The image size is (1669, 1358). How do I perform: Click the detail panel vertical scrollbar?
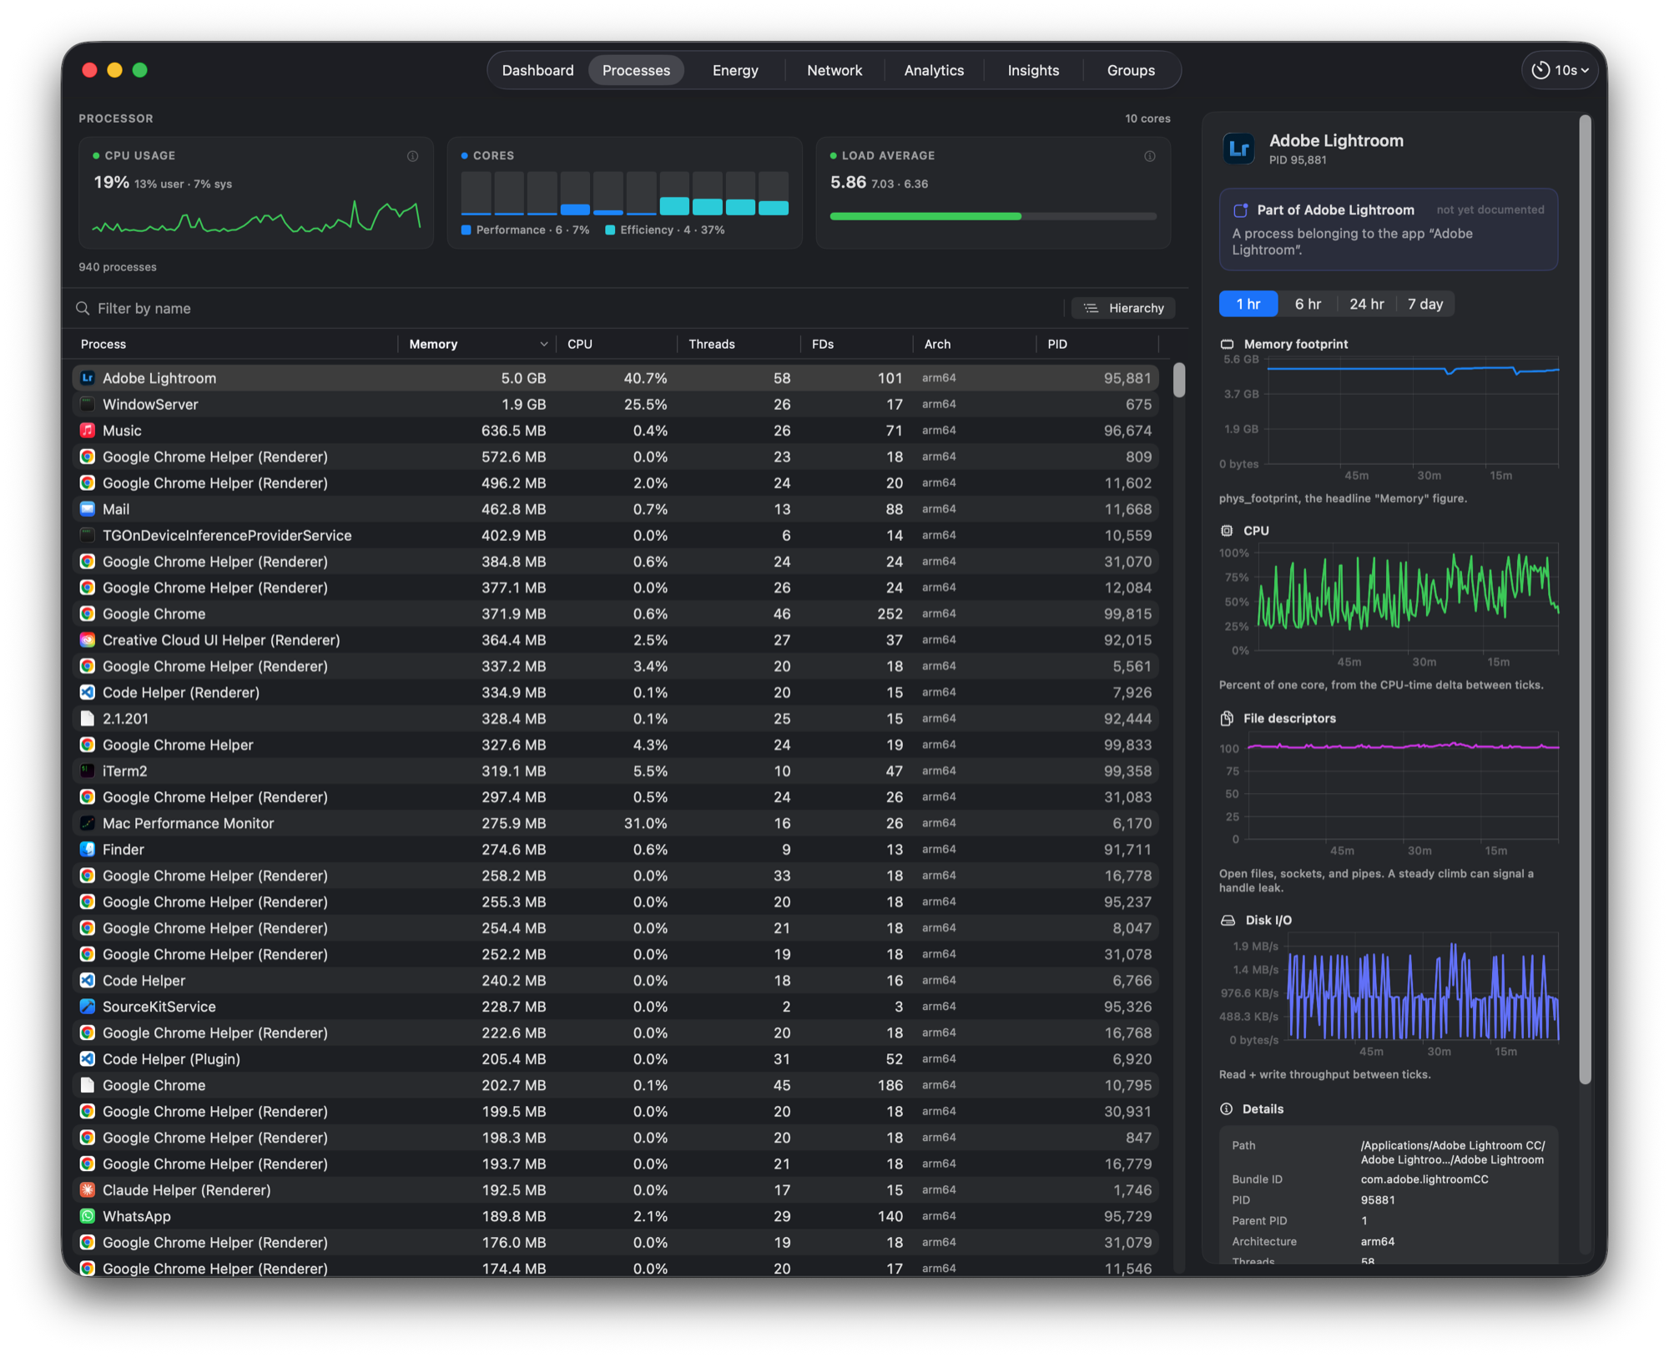(x=1585, y=599)
